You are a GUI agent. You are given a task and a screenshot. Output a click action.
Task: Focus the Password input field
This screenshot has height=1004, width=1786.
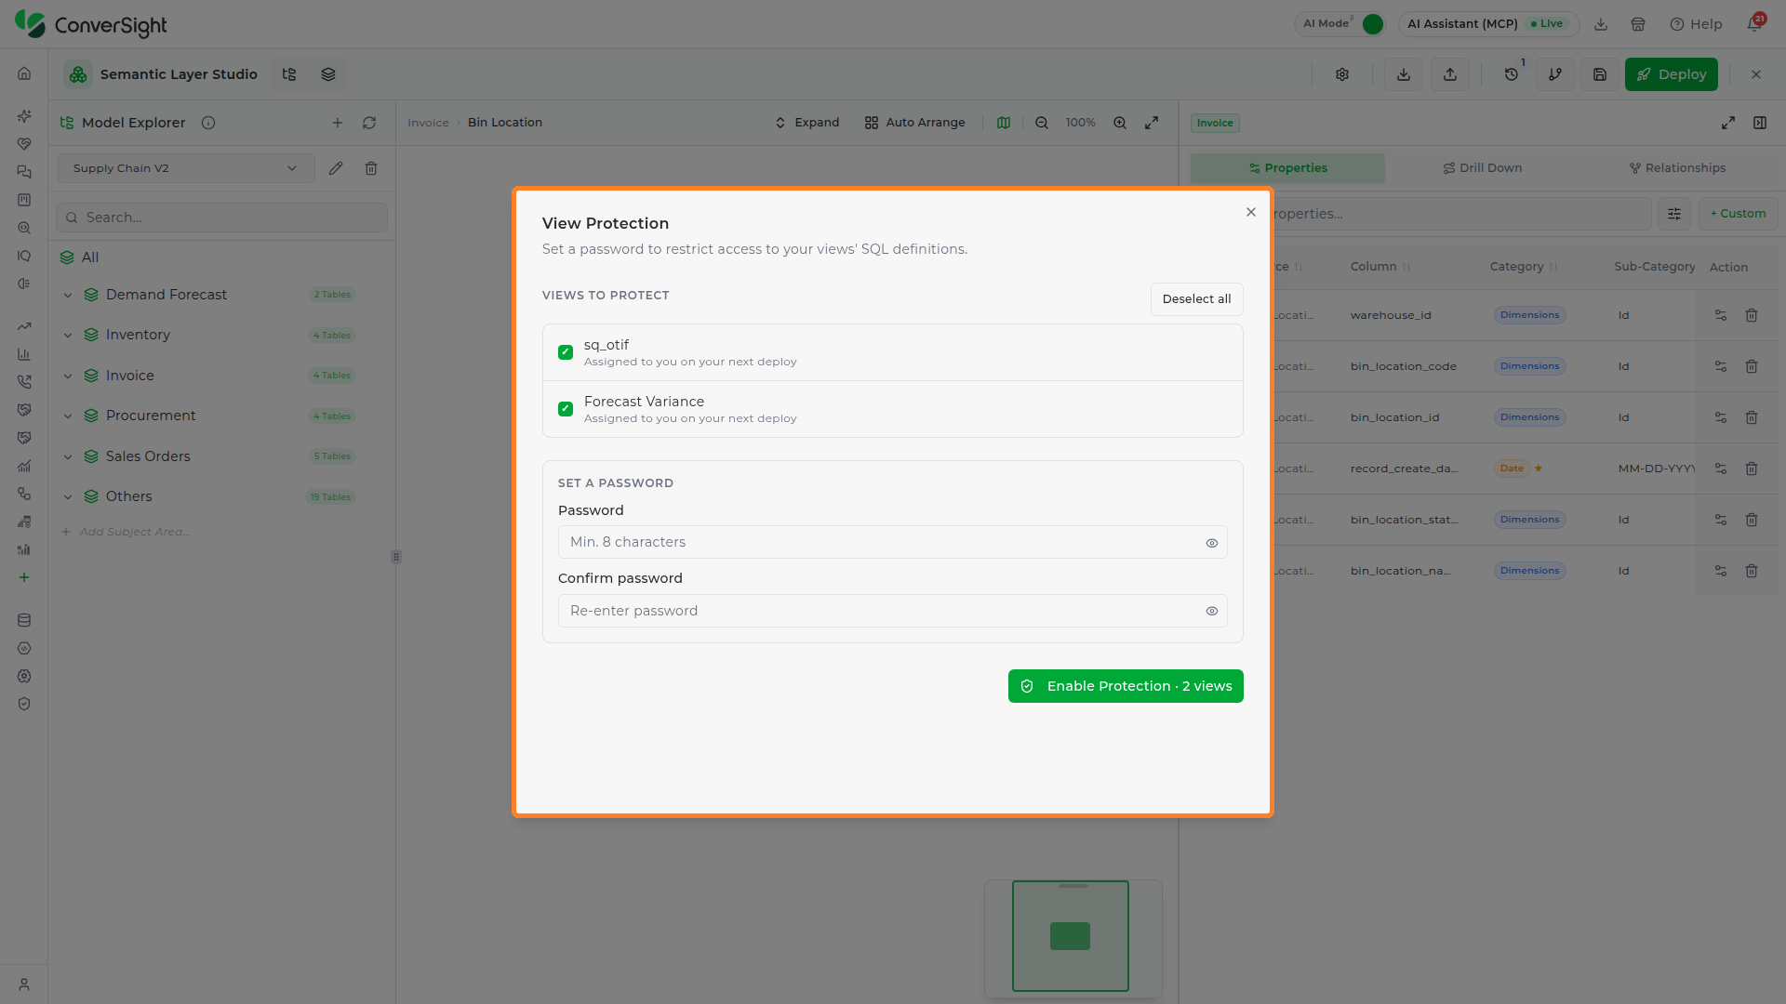[892, 542]
